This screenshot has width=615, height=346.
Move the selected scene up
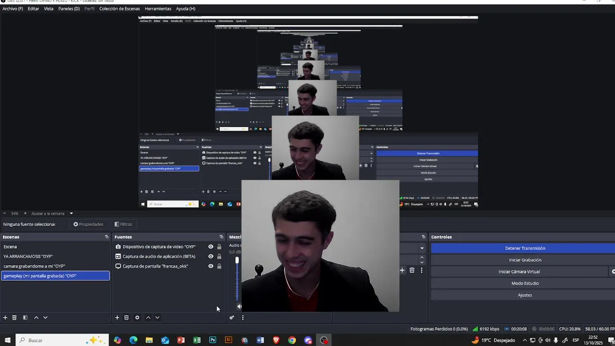tap(36, 318)
